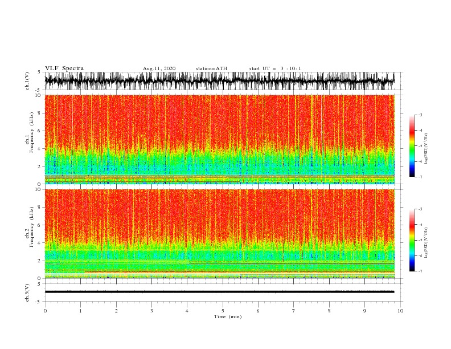Click the ch.1 'log(PSD)(V²/Hz)' colorbar label

point(427,149)
